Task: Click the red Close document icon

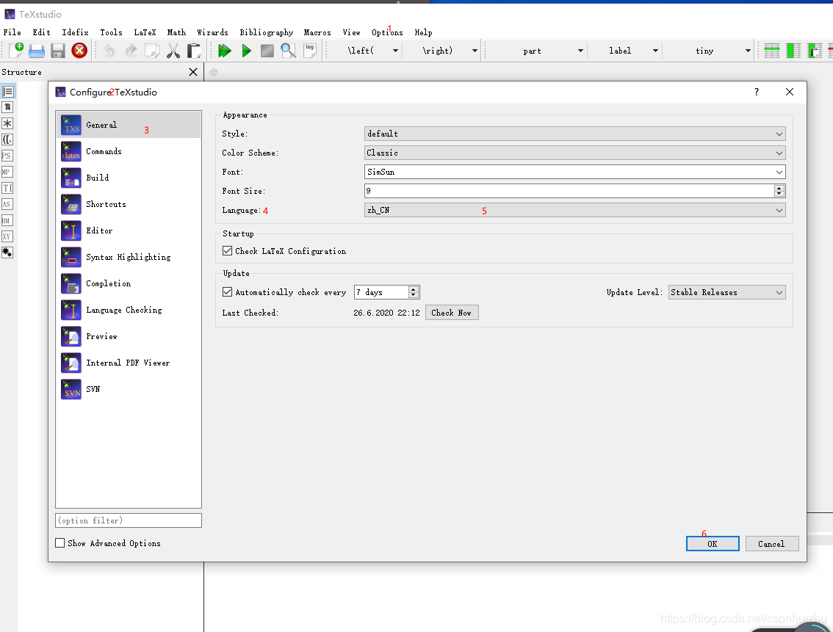Action: pyautogui.click(x=79, y=51)
